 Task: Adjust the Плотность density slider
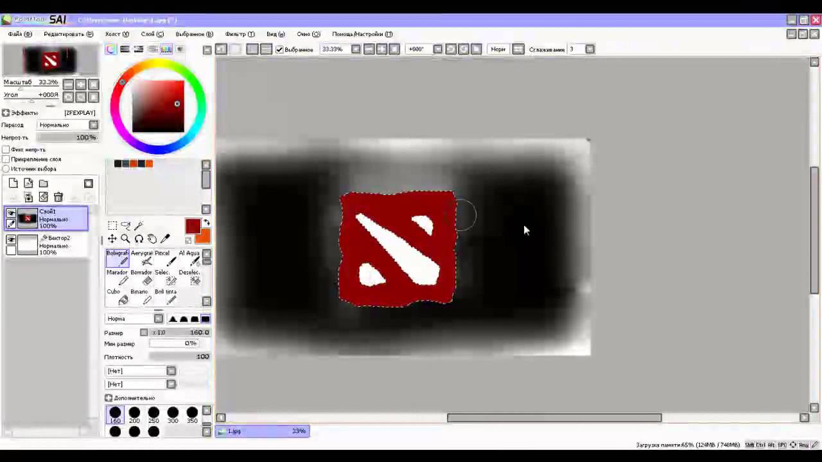(x=180, y=357)
